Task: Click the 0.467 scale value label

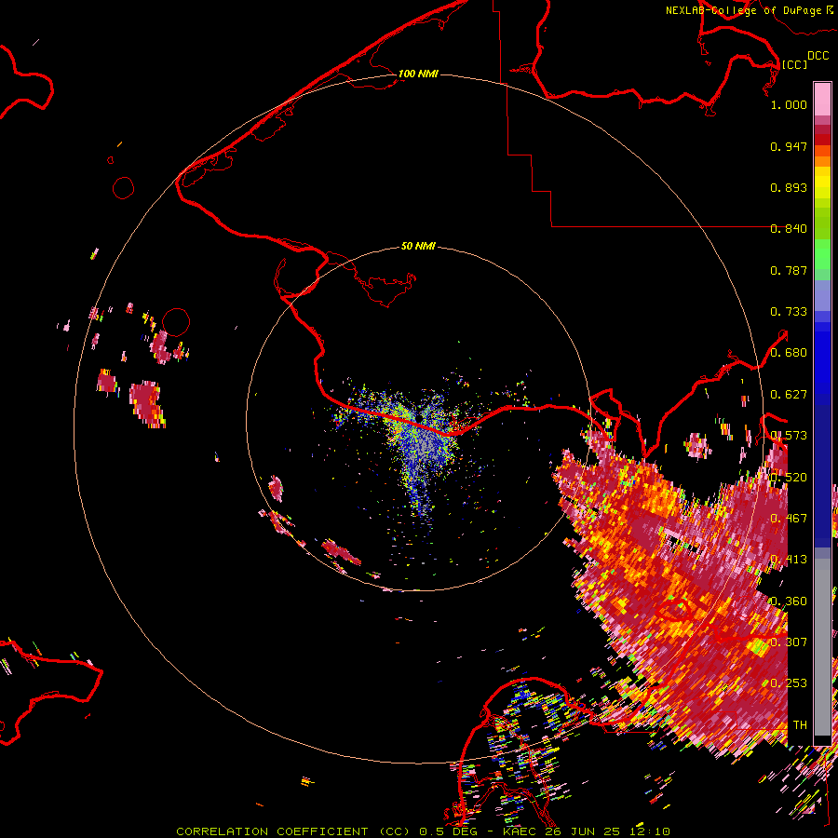Action: click(x=789, y=519)
